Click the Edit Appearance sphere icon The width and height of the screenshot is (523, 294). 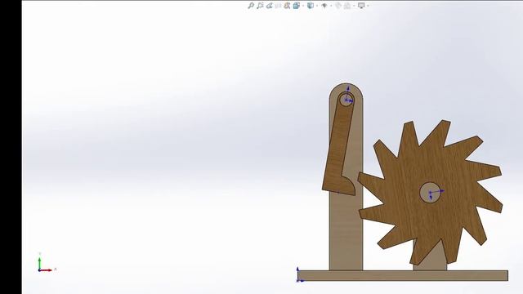point(338,6)
